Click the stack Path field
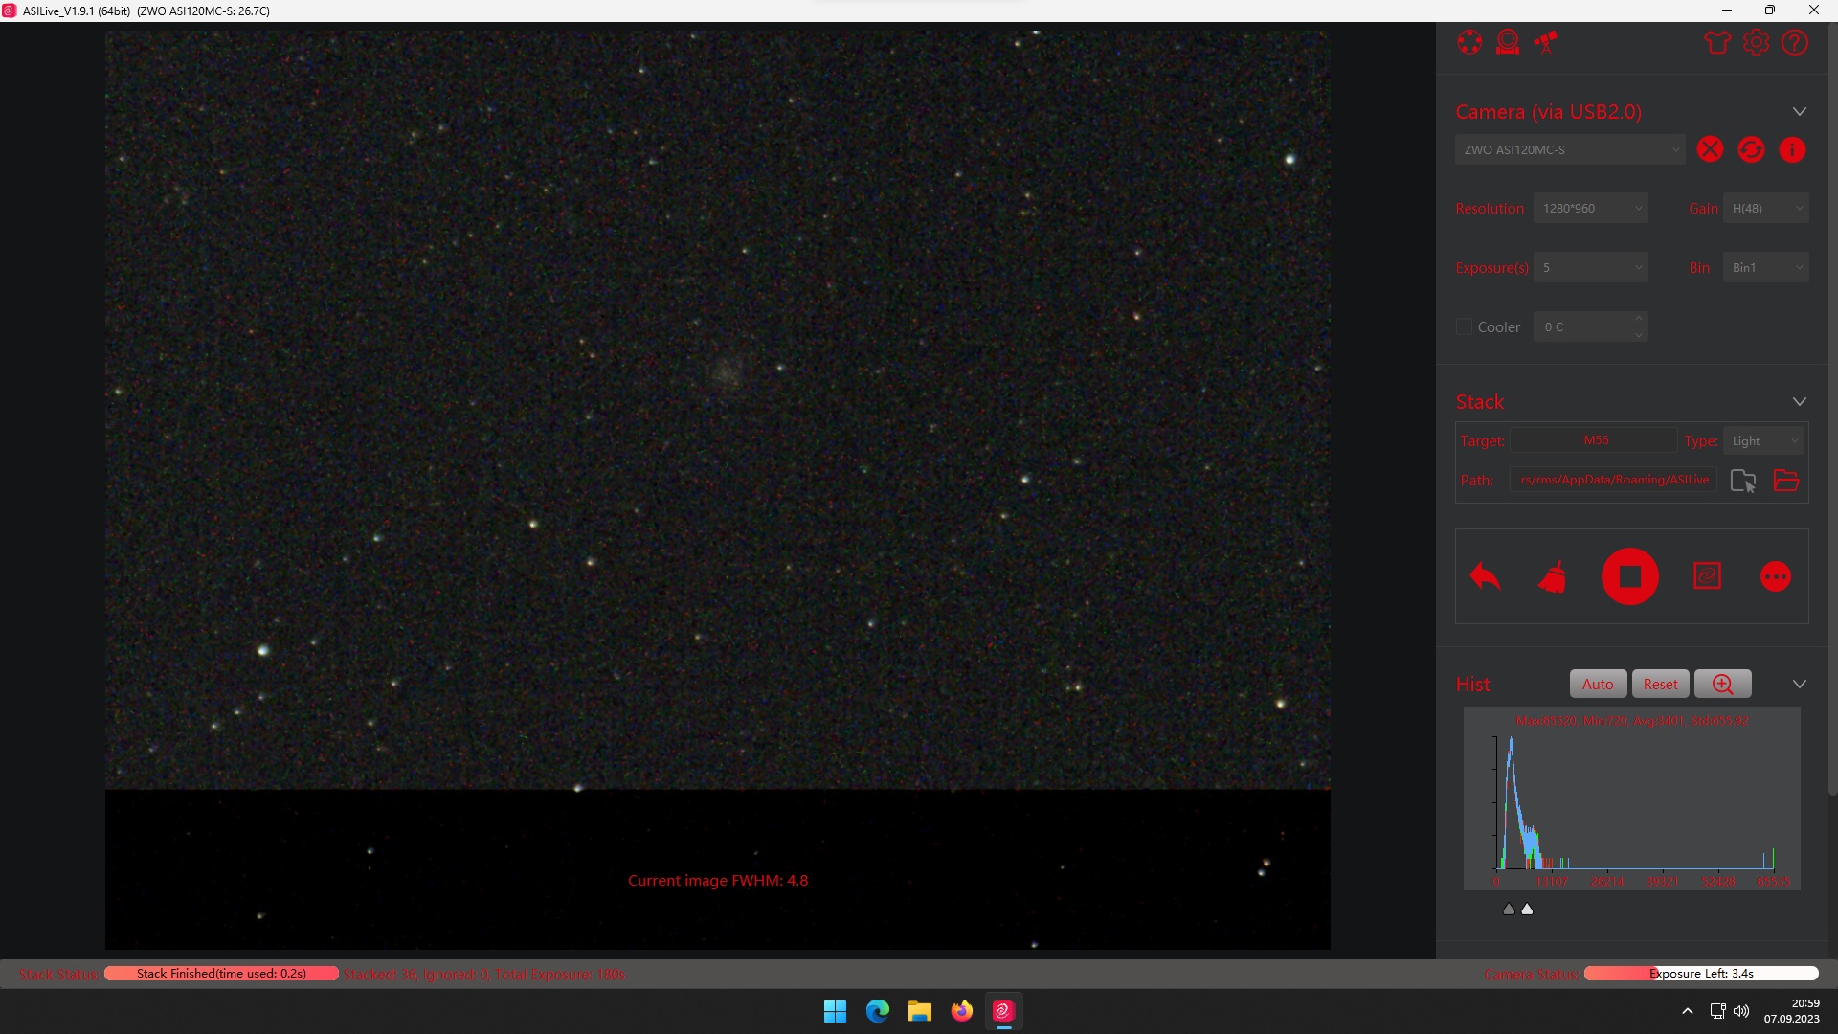The image size is (1838, 1034). click(x=1614, y=480)
